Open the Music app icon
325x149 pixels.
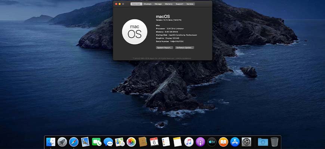coord(189,142)
